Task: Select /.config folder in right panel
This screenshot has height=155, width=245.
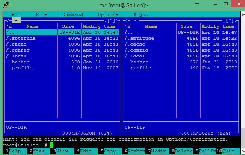Action: 181,50
